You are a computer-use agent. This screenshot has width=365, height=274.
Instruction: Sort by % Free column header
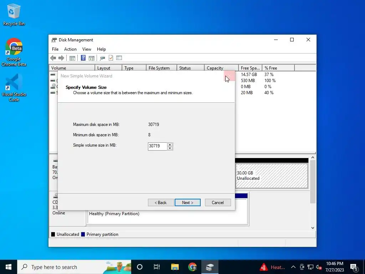point(278,68)
